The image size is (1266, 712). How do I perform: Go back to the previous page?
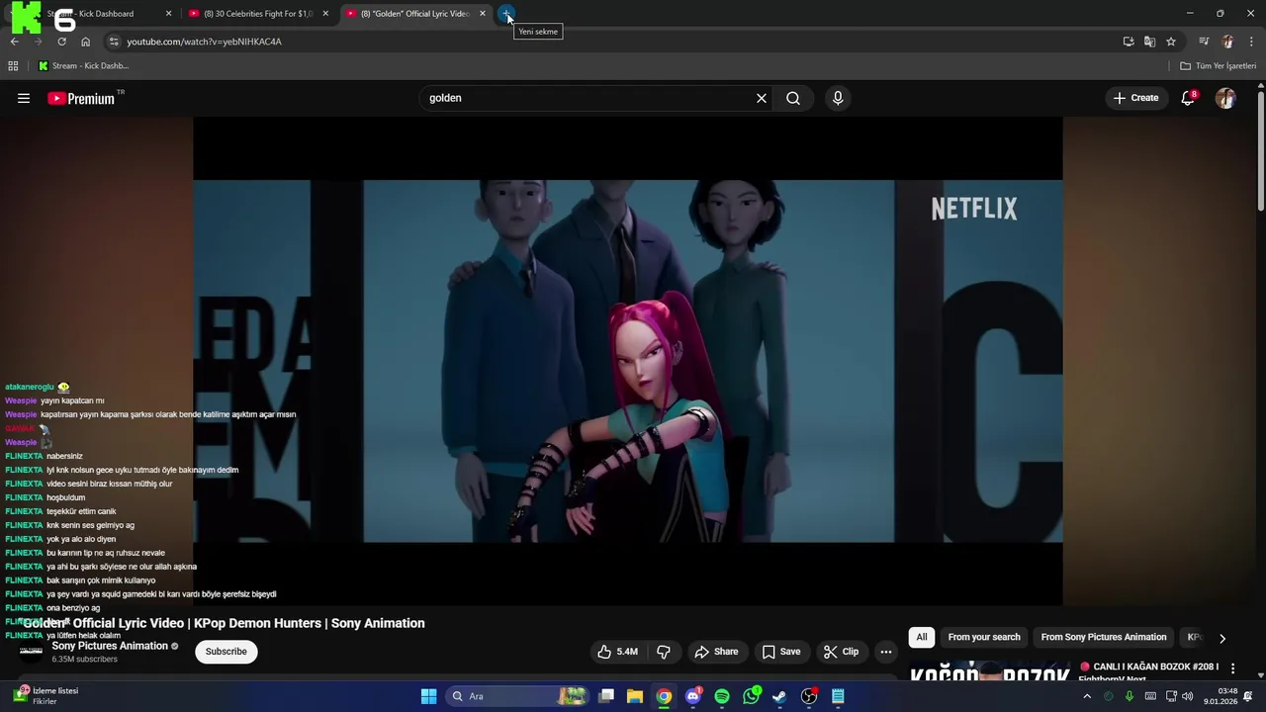click(x=15, y=42)
